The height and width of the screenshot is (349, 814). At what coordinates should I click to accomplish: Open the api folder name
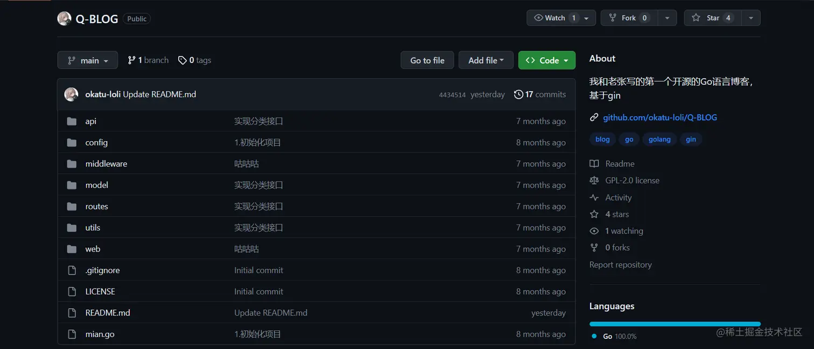(x=91, y=121)
